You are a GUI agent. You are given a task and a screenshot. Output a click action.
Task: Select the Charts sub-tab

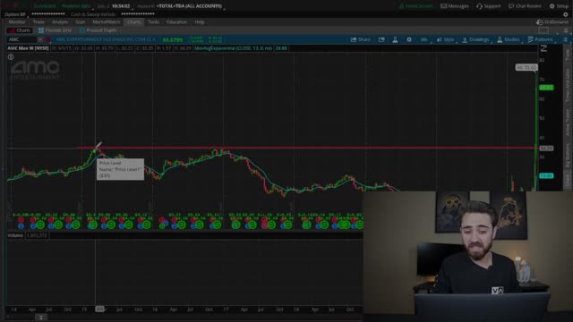click(x=20, y=30)
